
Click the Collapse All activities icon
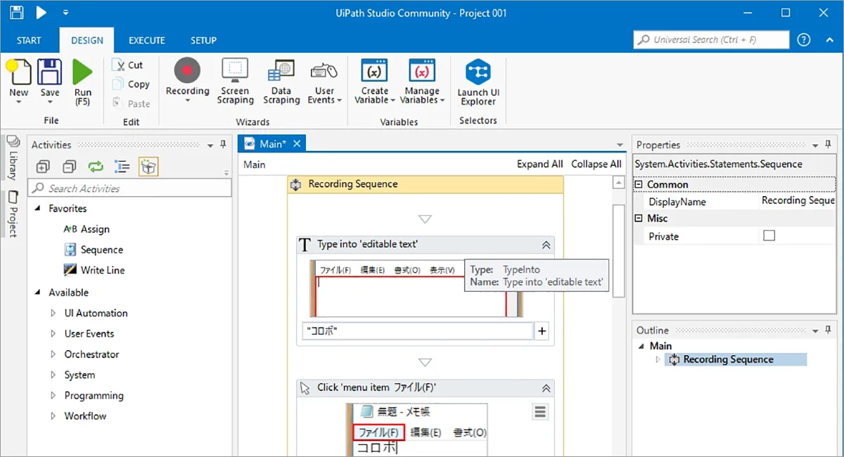click(x=69, y=167)
